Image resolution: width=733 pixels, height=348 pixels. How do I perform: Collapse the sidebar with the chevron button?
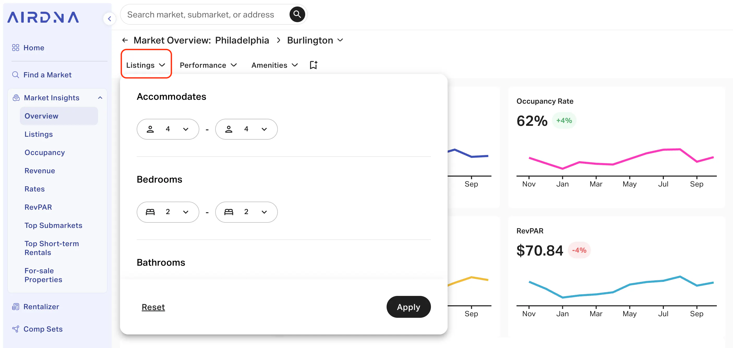(110, 19)
